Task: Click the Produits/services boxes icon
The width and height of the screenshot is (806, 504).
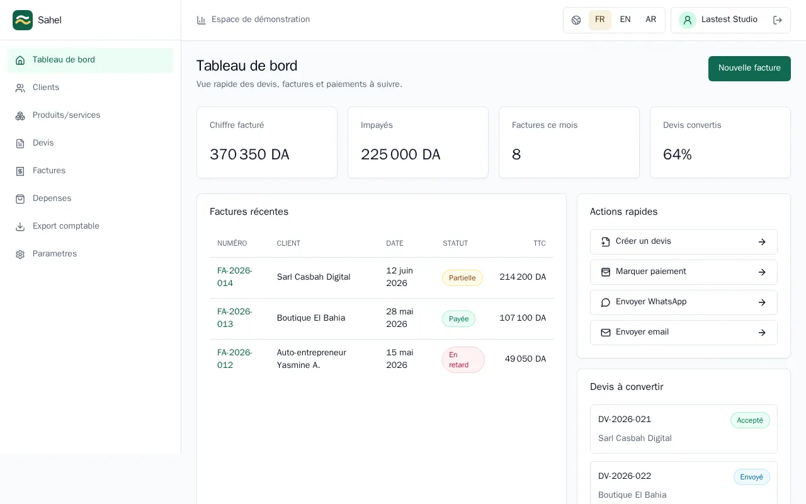Action: coord(20,116)
